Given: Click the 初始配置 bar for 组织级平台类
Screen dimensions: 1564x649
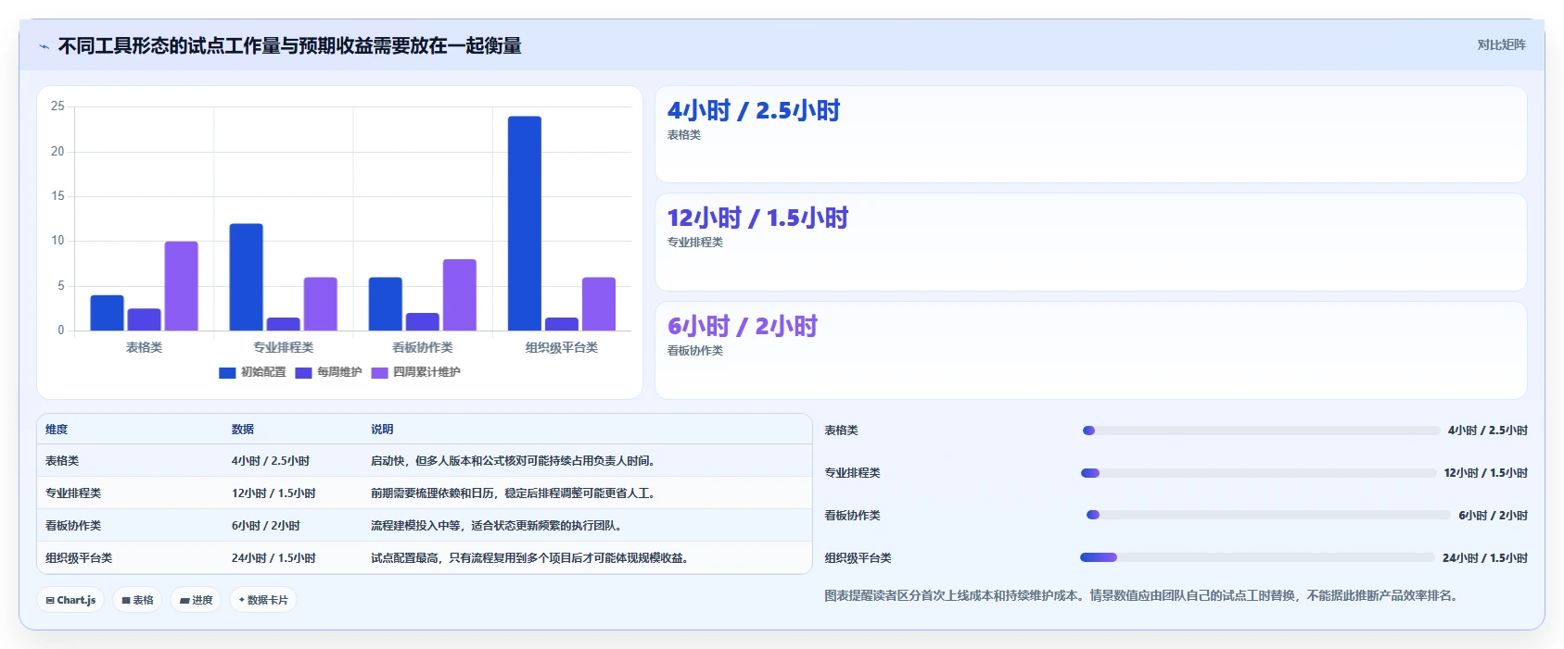Looking at the screenshot, I should pyautogui.click(x=525, y=223).
